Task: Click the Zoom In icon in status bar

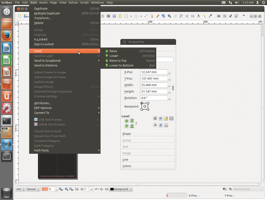Action: pyautogui.click(x=72, y=189)
